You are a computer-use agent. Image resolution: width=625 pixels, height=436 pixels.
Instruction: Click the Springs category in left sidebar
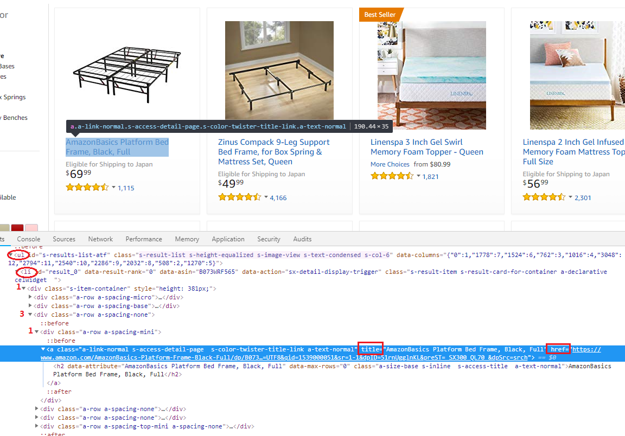[13, 97]
